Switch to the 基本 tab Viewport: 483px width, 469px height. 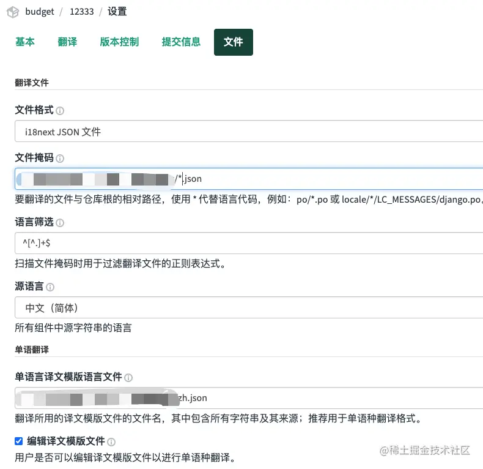tap(25, 42)
